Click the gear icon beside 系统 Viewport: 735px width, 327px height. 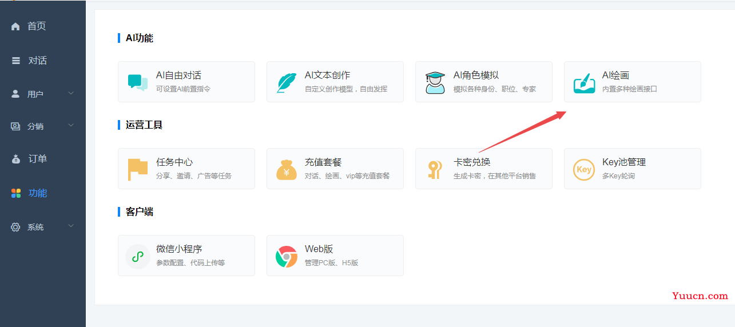15,227
